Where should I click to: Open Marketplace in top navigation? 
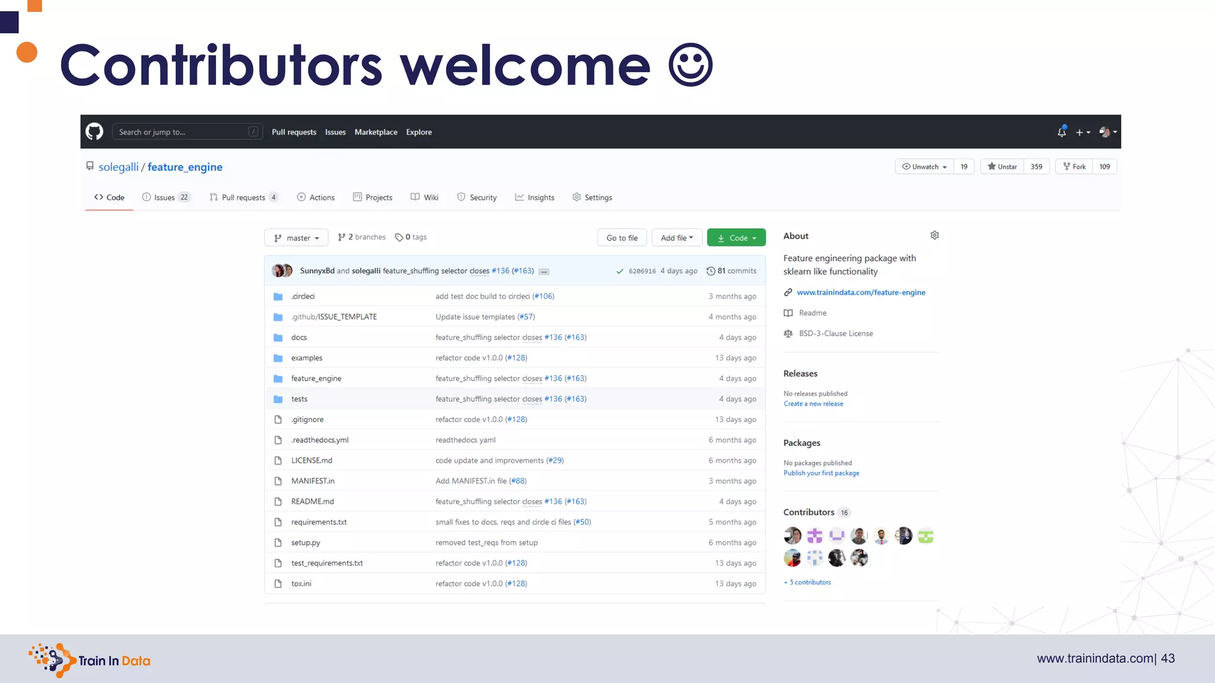click(x=376, y=132)
